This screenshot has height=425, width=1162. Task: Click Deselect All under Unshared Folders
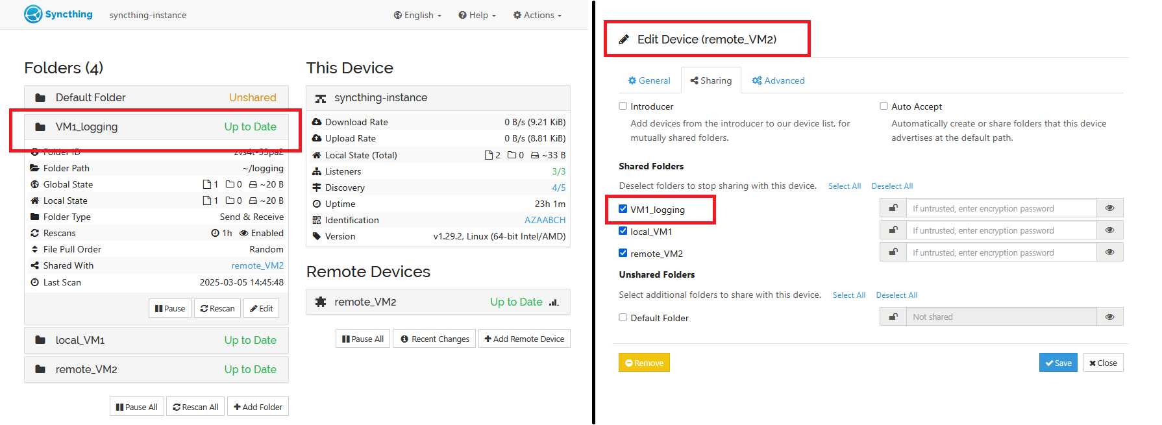click(x=896, y=295)
